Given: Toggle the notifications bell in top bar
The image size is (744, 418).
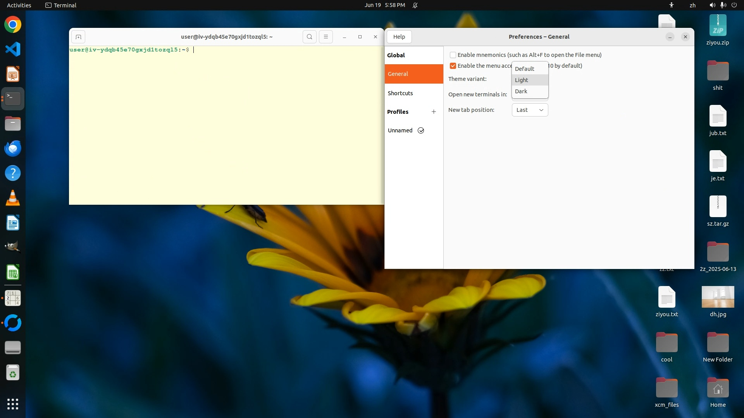Looking at the screenshot, I should 415,5.
